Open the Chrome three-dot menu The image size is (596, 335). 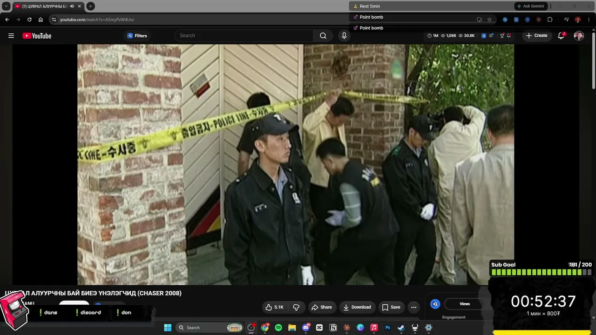[589, 20]
